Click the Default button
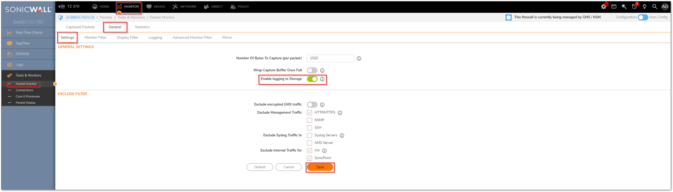 coord(260,167)
